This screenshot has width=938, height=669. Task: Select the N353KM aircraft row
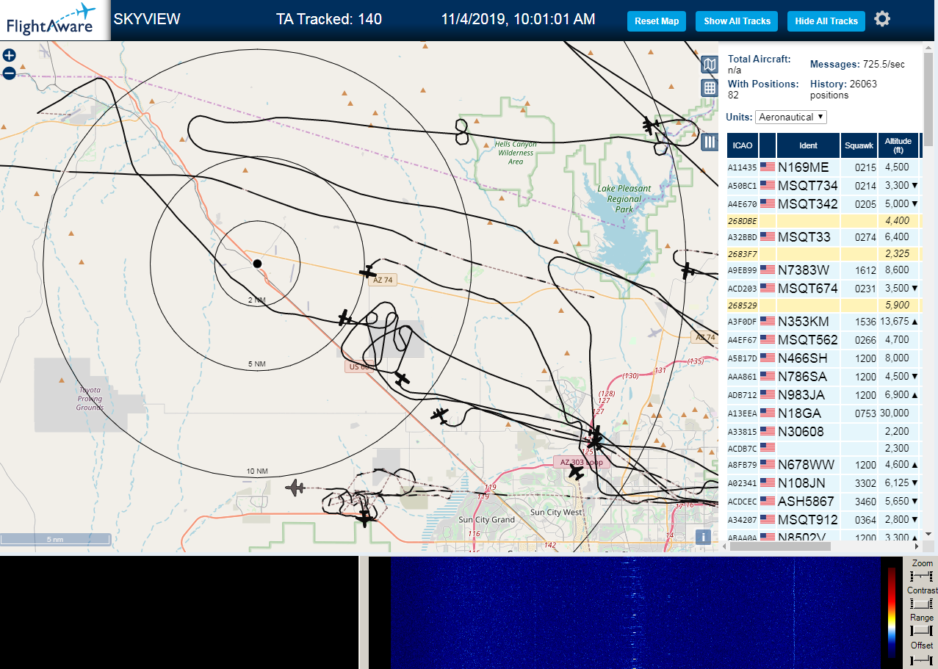[x=823, y=321]
